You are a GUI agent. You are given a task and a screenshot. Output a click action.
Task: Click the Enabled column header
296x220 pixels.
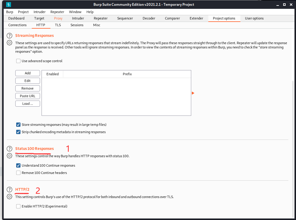tap(53, 74)
